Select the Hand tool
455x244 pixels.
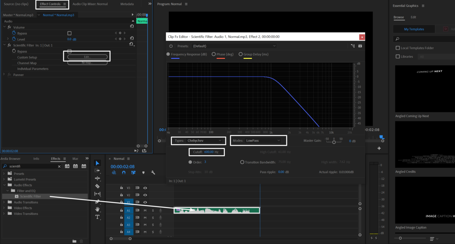(x=98, y=209)
